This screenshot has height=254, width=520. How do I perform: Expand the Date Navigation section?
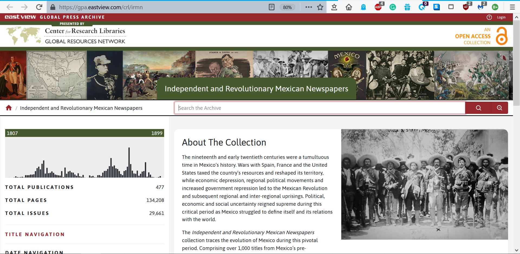[34, 252]
